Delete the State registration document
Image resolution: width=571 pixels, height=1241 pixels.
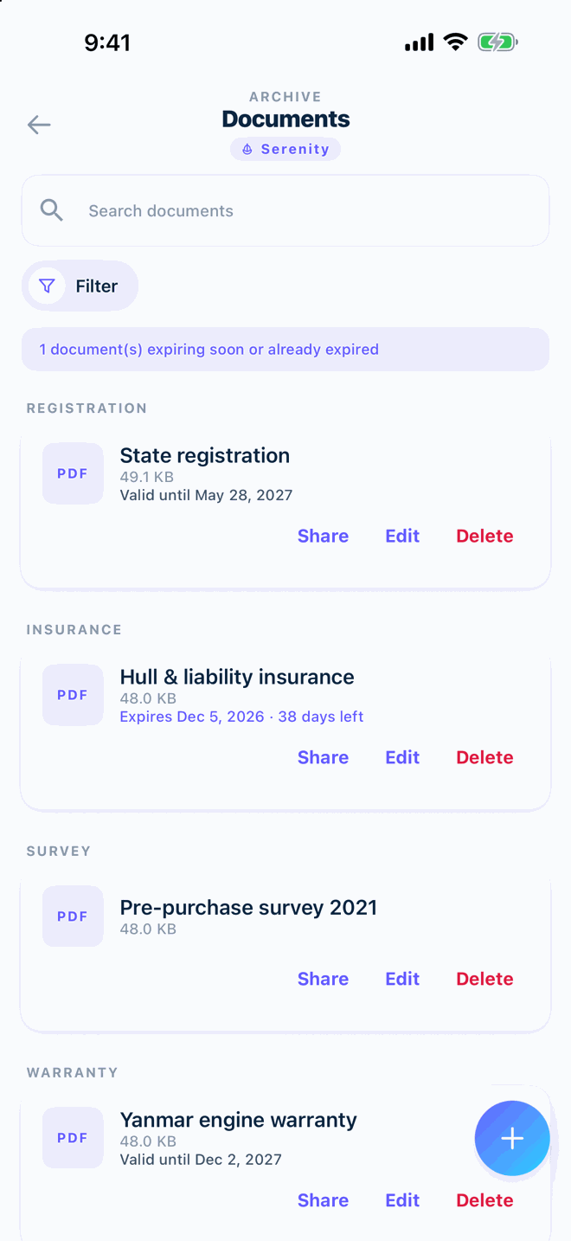[484, 536]
